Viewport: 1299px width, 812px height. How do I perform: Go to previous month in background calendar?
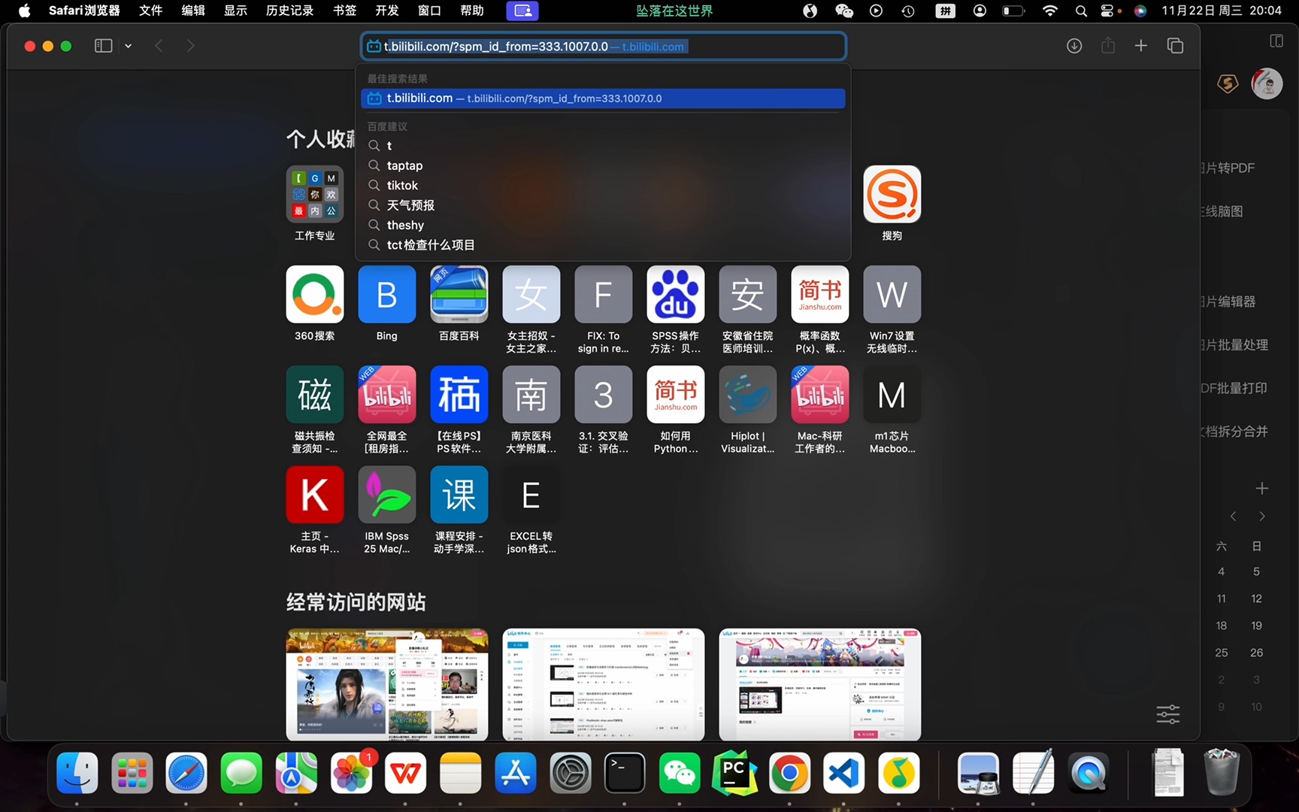pos(1233,517)
